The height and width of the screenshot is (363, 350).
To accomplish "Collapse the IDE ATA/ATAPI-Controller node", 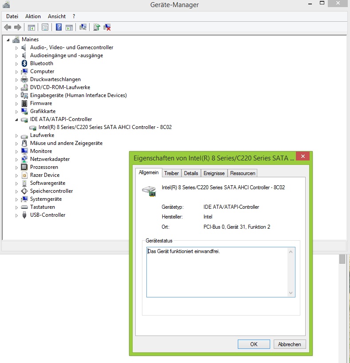I will [17, 119].
